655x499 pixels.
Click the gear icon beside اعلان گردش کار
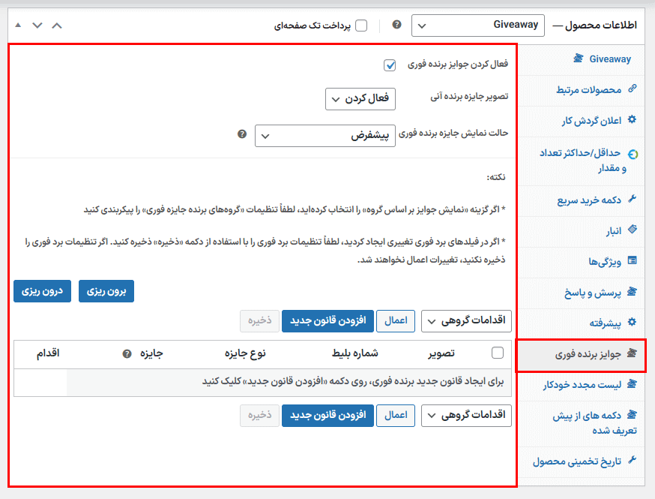coord(632,120)
